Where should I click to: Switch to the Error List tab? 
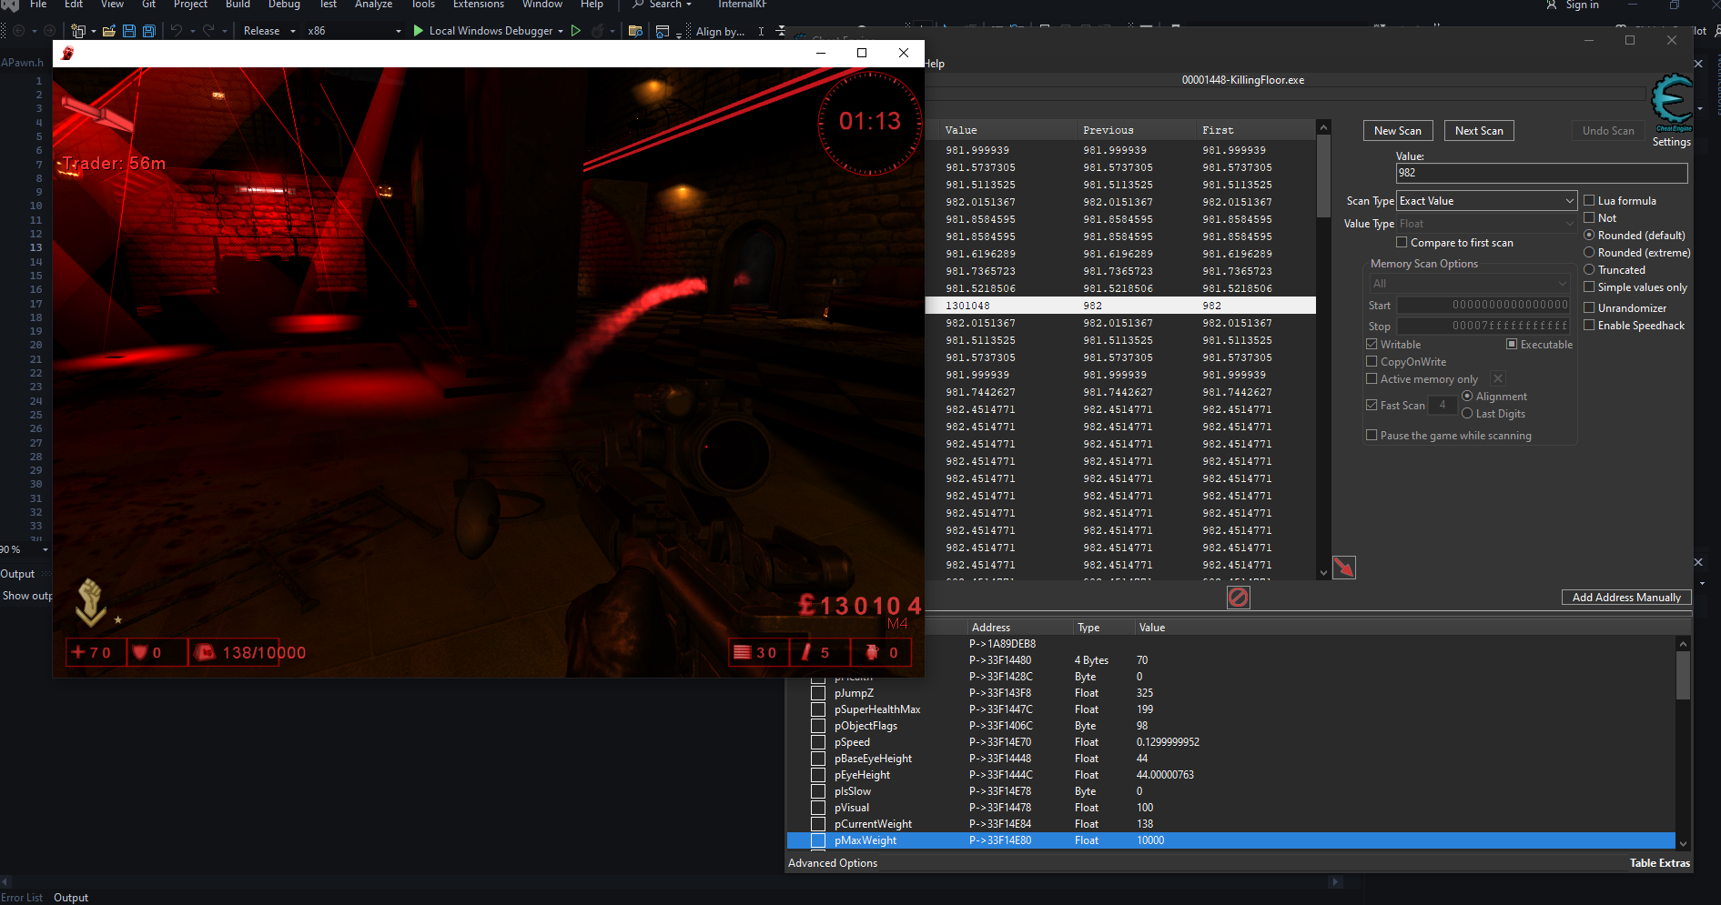[22, 897]
